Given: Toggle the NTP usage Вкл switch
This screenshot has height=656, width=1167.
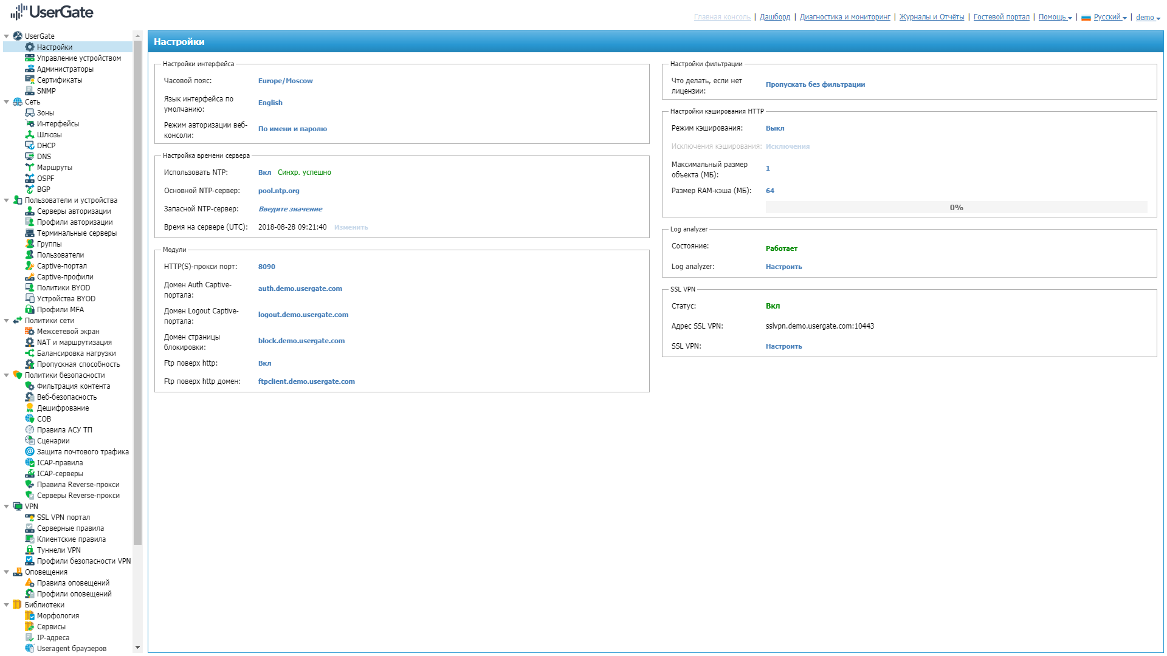Looking at the screenshot, I should [x=264, y=173].
